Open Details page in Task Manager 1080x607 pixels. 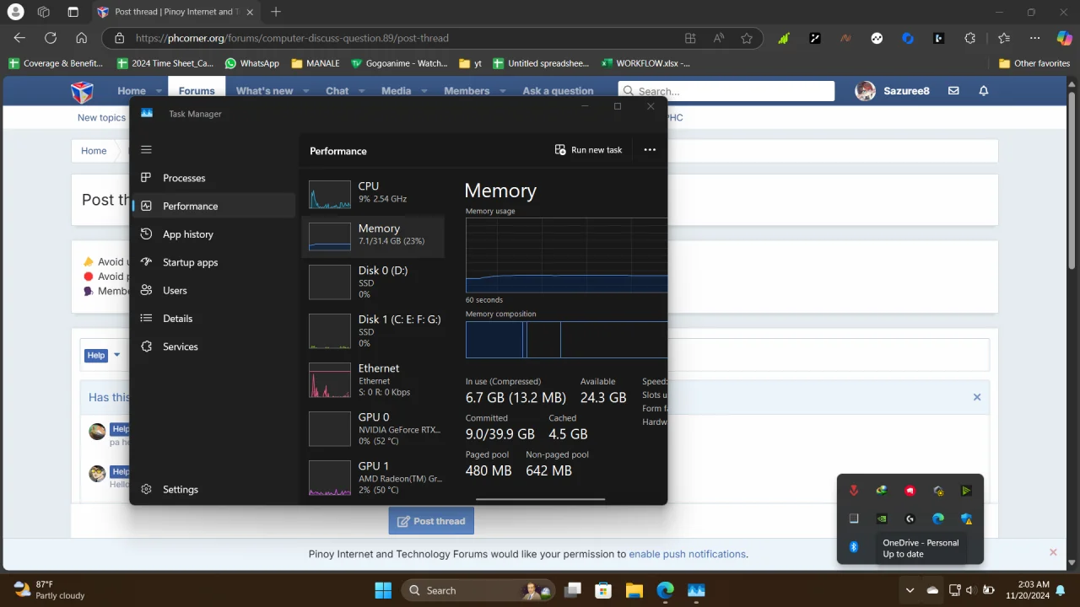point(213,318)
